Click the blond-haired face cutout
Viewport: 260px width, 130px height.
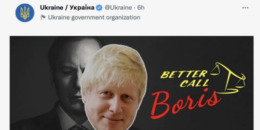click(x=114, y=87)
